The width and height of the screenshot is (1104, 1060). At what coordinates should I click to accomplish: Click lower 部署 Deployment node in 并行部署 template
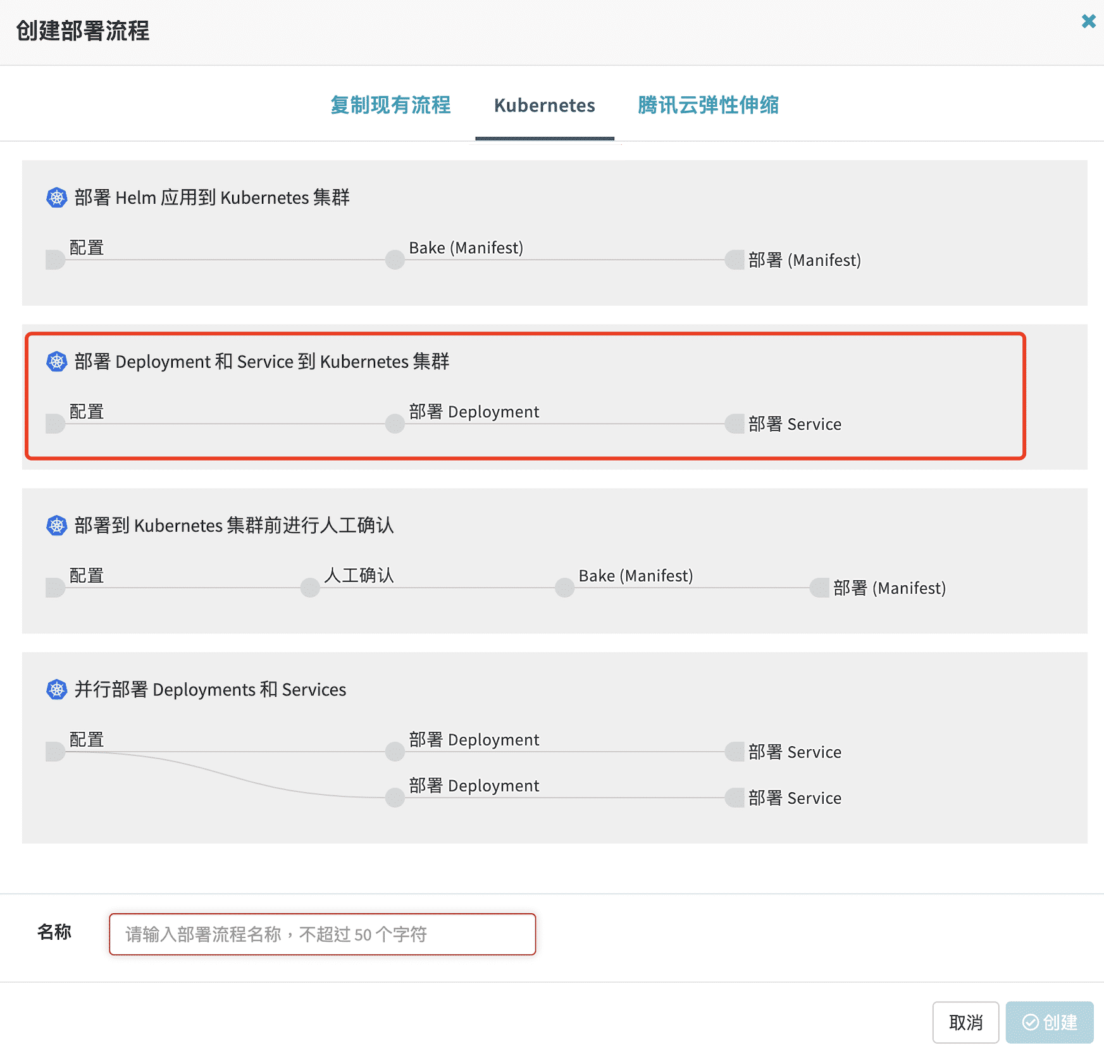point(395,797)
